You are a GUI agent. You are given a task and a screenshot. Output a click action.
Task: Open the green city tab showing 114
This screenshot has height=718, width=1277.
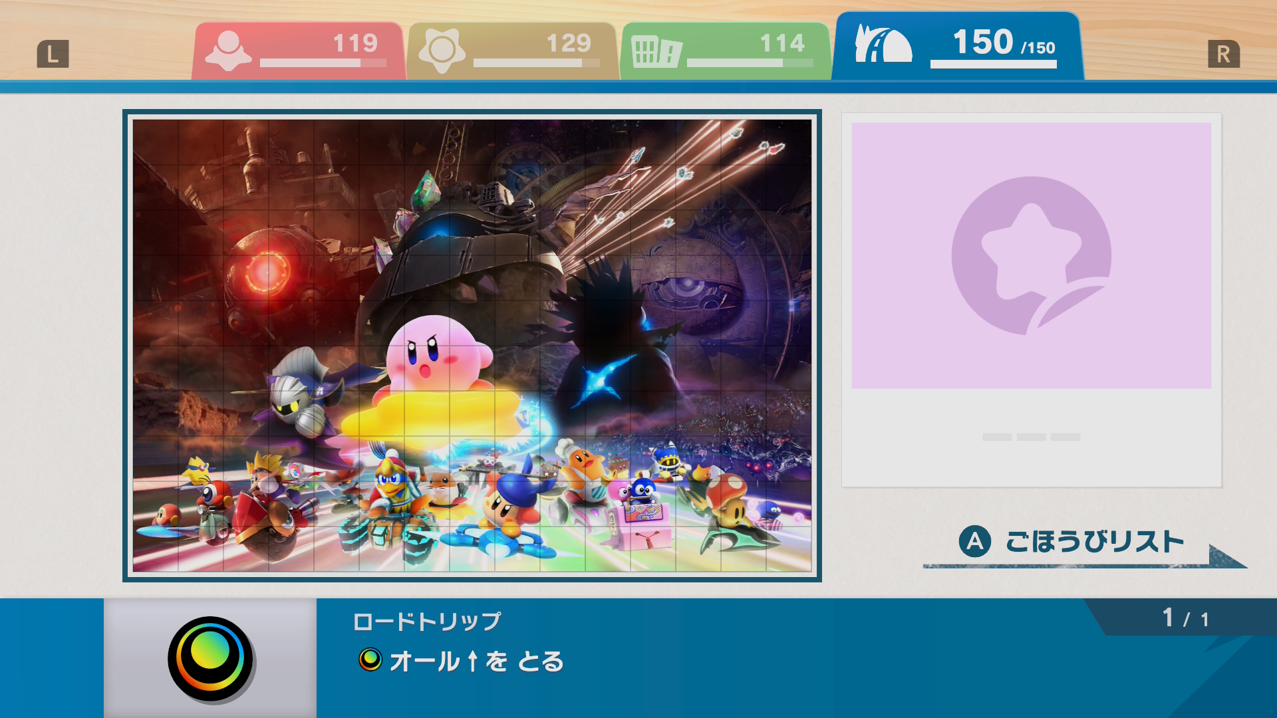point(726,51)
